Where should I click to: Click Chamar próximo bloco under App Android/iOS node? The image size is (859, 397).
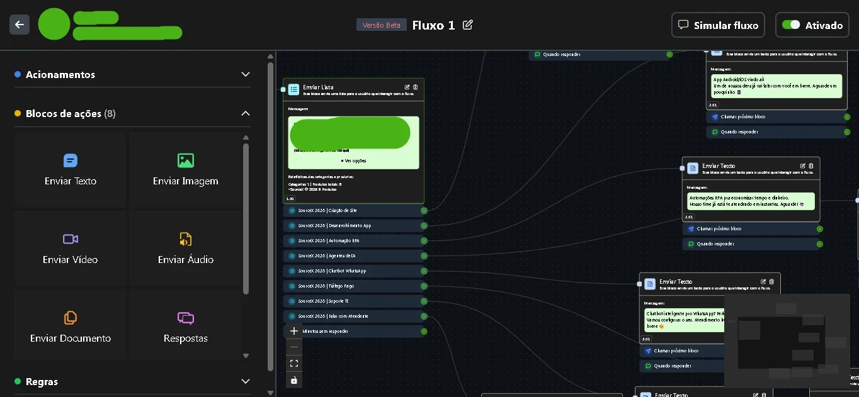[778, 117]
